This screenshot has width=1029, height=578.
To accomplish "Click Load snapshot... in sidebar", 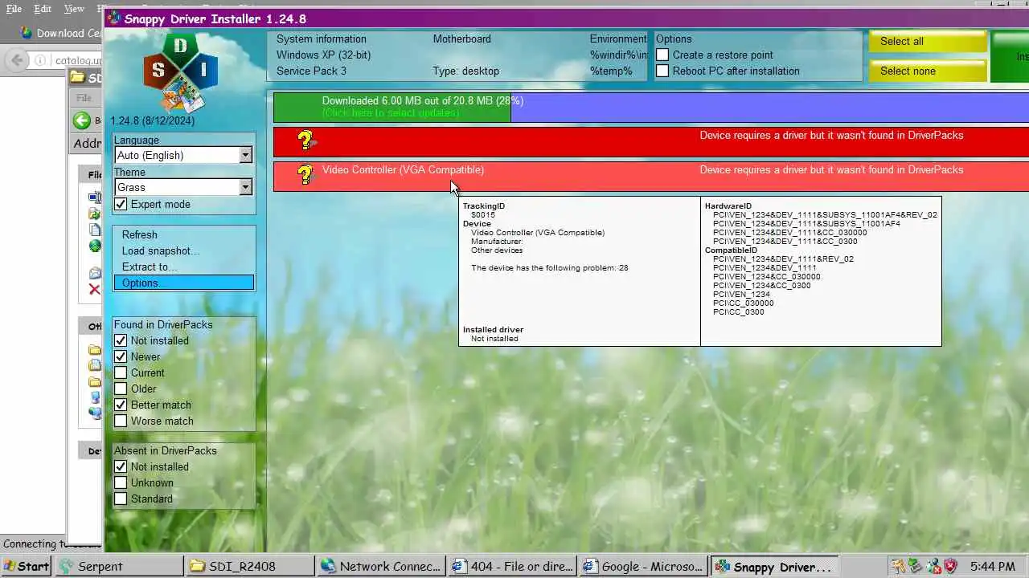I will [184, 250].
